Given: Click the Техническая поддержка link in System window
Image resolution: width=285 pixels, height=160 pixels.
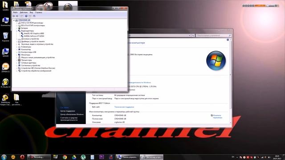Looking at the screenshot, I should pos(124,107).
